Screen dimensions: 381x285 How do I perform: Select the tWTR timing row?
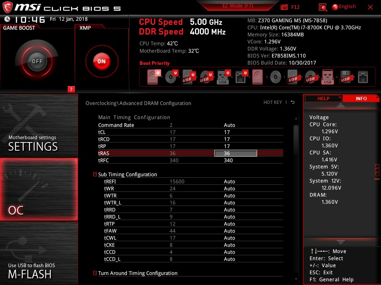pos(193,196)
